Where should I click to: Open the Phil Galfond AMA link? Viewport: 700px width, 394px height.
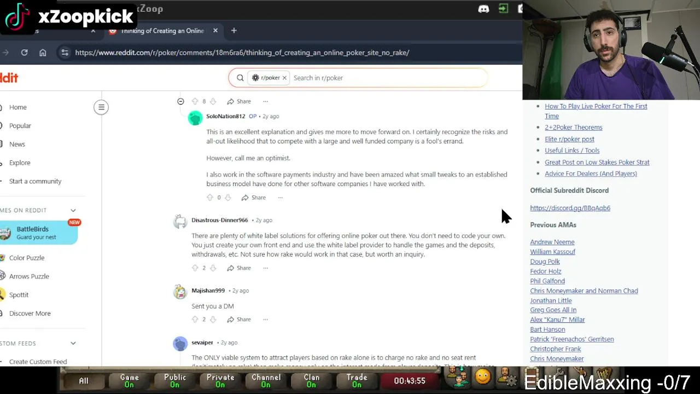[x=547, y=281]
